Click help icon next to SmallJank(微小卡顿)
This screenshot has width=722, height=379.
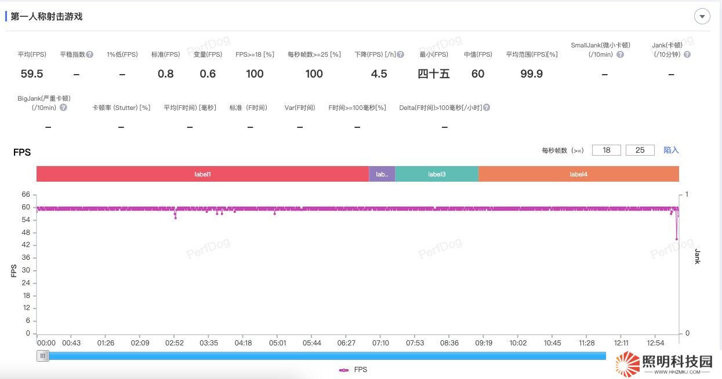click(x=620, y=54)
